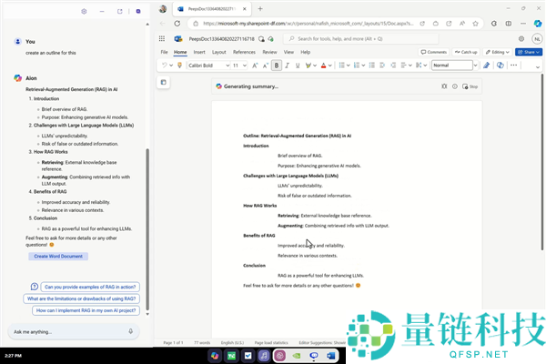The image size is (546, 364).
Task: Open Word from the taskbar
Action: (330, 356)
